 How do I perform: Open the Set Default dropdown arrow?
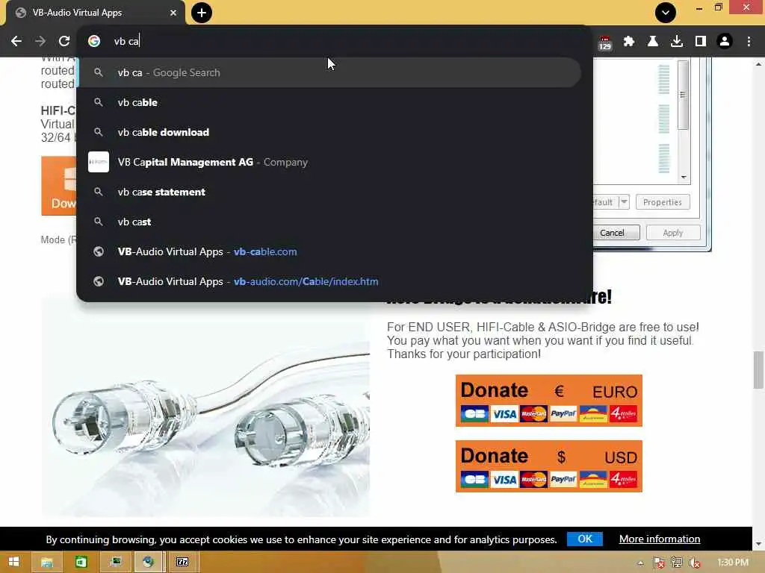tap(624, 202)
